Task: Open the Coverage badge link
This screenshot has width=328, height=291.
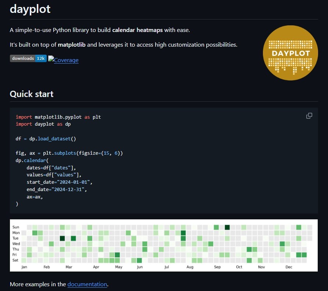Action: [63, 60]
